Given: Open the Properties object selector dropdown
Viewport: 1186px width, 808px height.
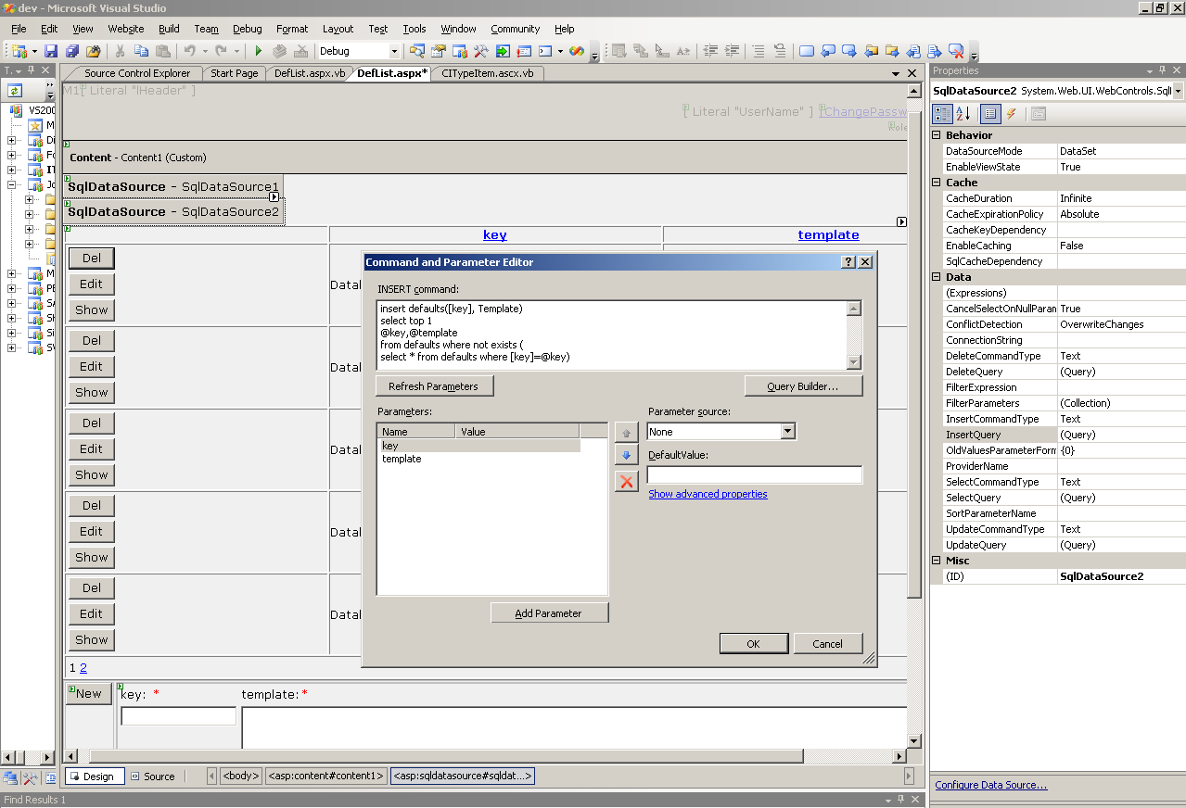Looking at the screenshot, I should pyautogui.click(x=1178, y=91).
